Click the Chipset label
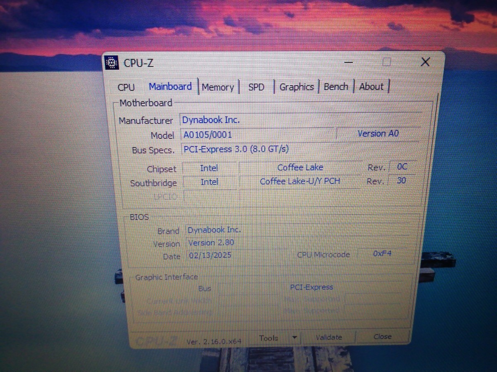Image resolution: width=497 pixels, height=372 pixels. point(162,169)
